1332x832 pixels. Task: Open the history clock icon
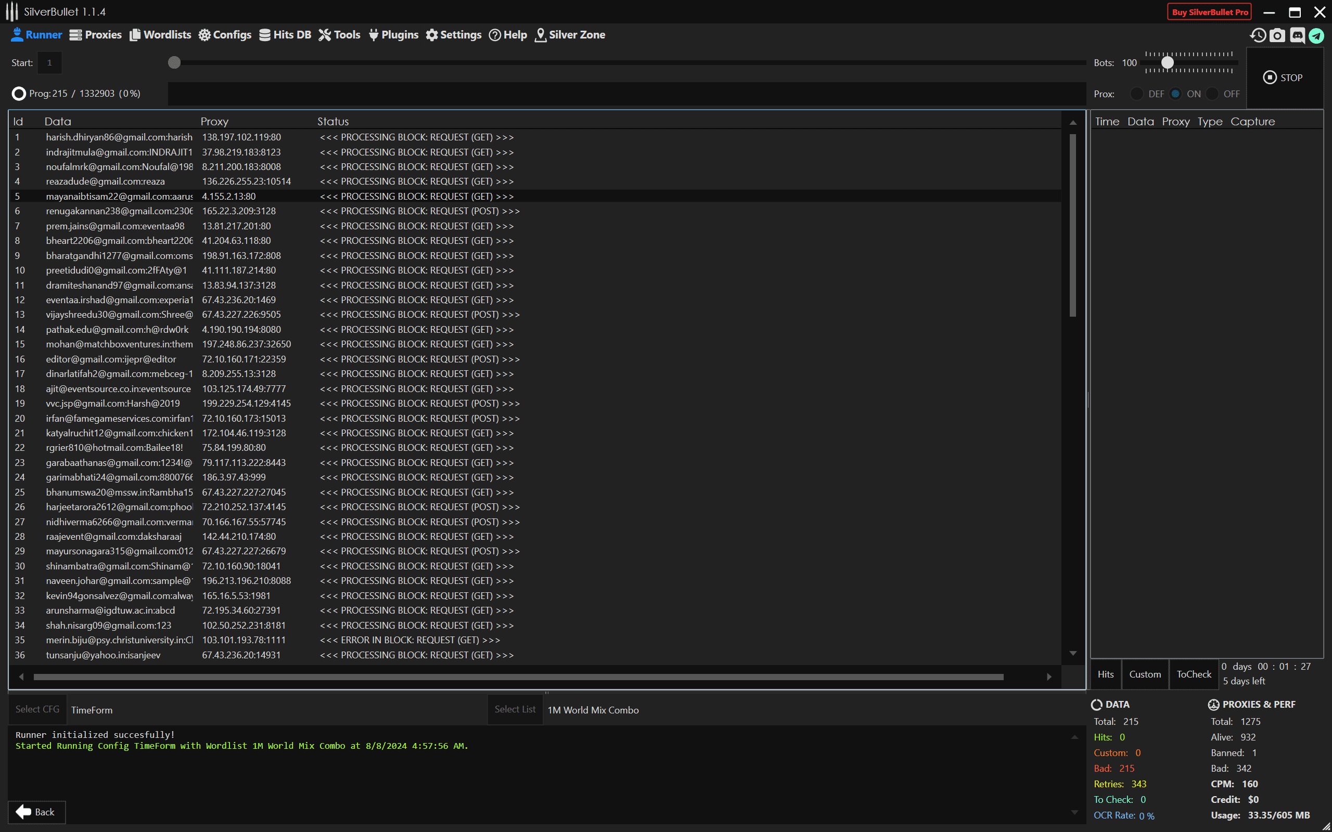(x=1258, y=35)
